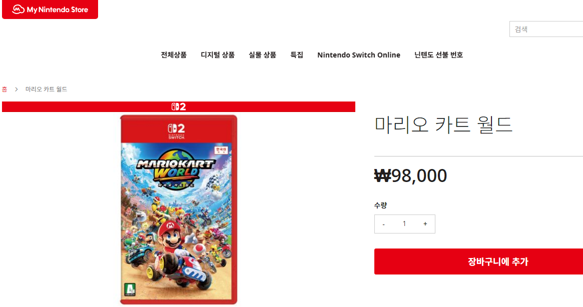Navigate to 닌텐도 선불 번호
This screenshot has height=307, width=583.
[438, 55]
